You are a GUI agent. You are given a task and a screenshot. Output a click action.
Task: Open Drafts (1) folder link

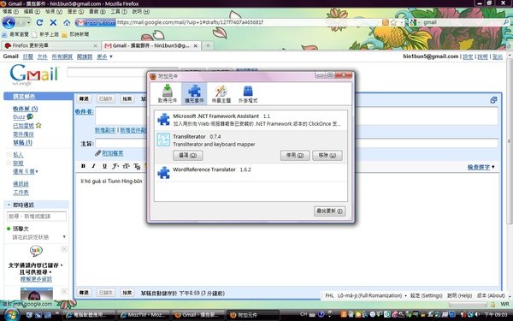tap(22, 142)
